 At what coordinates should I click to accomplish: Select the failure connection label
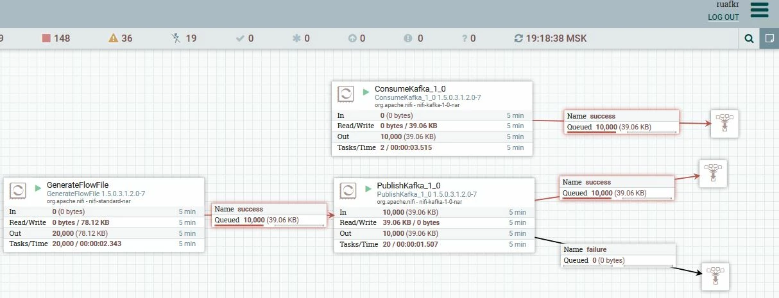(x=619, y=255)
